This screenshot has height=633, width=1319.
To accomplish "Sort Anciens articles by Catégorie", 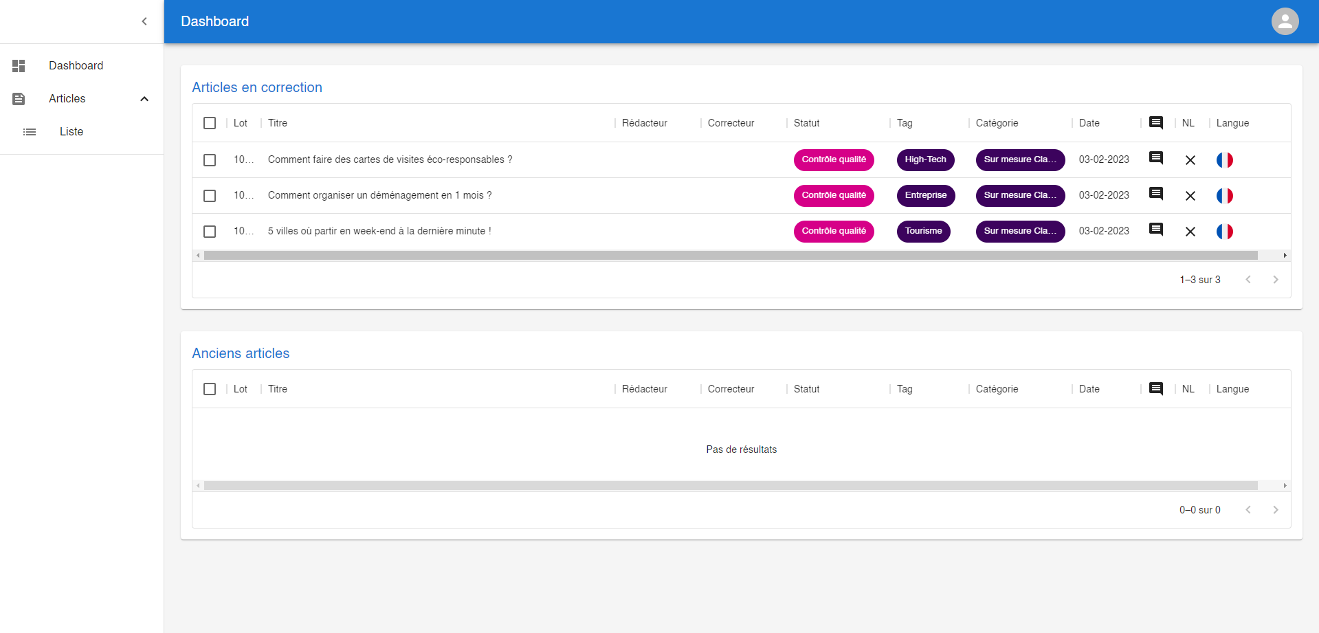I will click(x=997, y=389).
